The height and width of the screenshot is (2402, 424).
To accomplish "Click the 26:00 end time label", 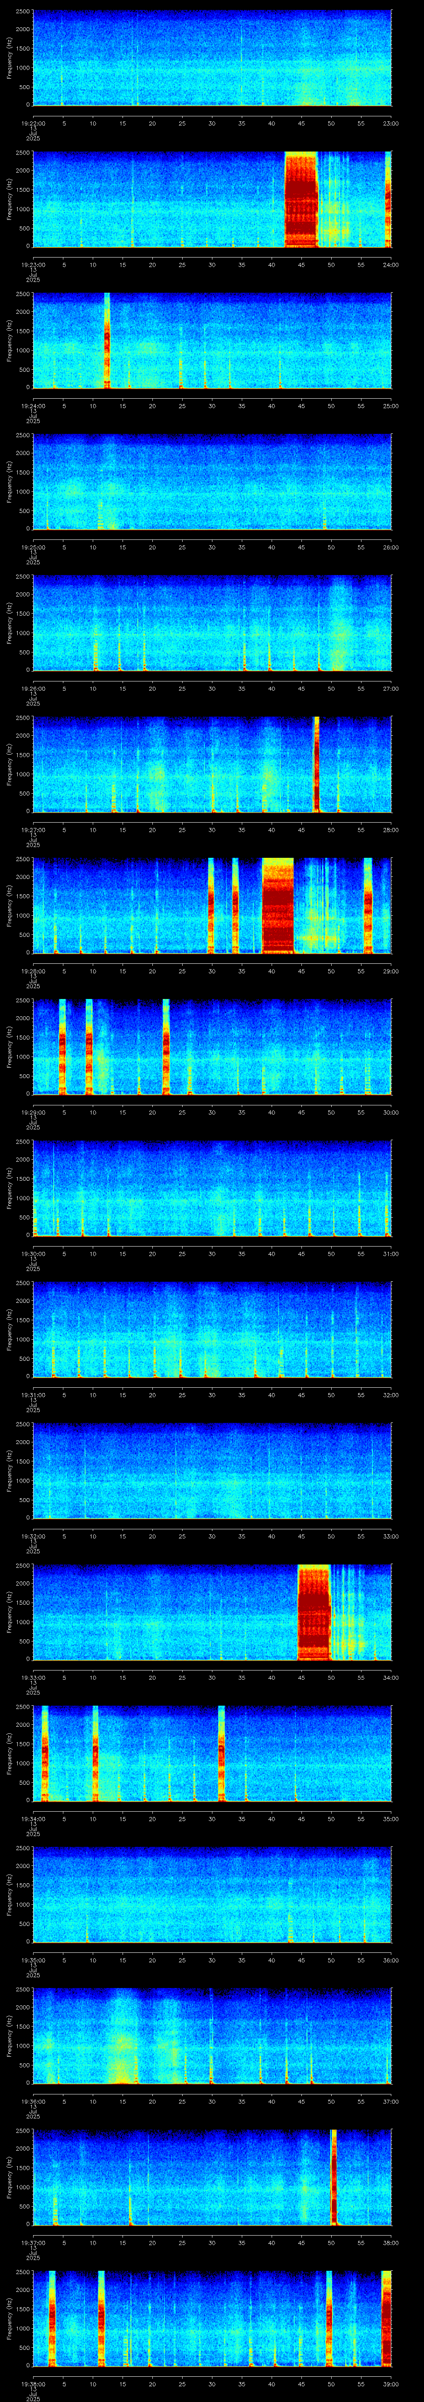I will [390, 547].
